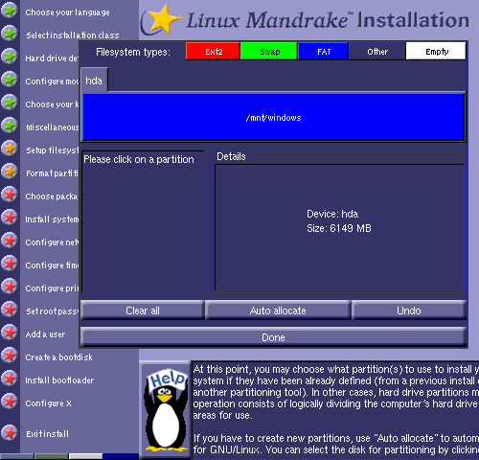Select the hda disk tab
479x460 pixels.
point(94,80)
